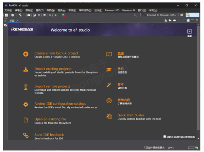204x152 pixels.
Task: Click the customize page layout icon
Action: [188, 20]
